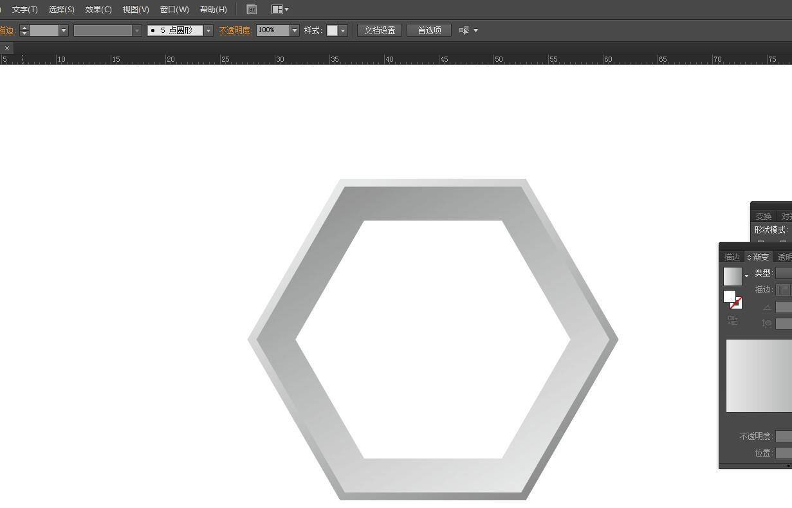Open the 文字(T) menu
The width and height of the screenshot is (792, 508).
25,10
